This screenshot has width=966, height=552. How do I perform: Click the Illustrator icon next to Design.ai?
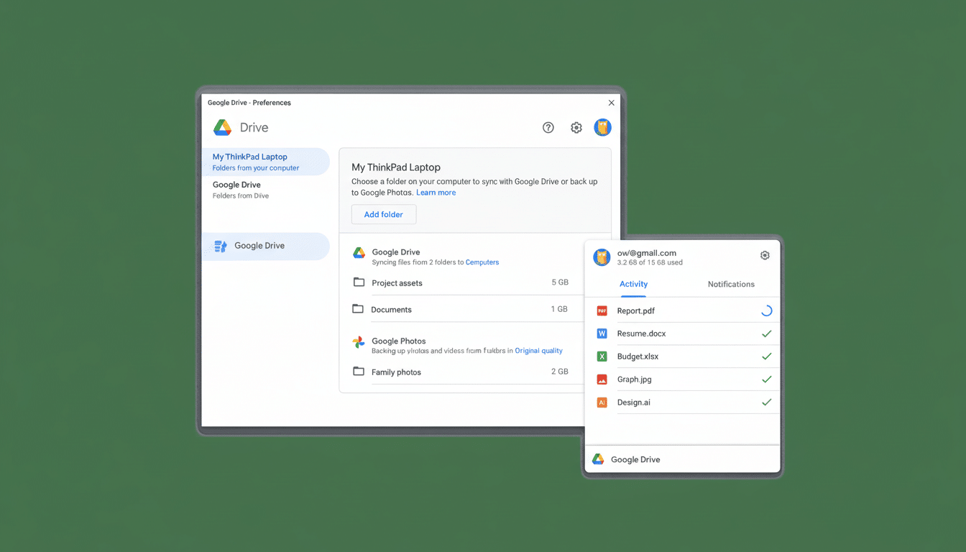click(x=602, y=402)
